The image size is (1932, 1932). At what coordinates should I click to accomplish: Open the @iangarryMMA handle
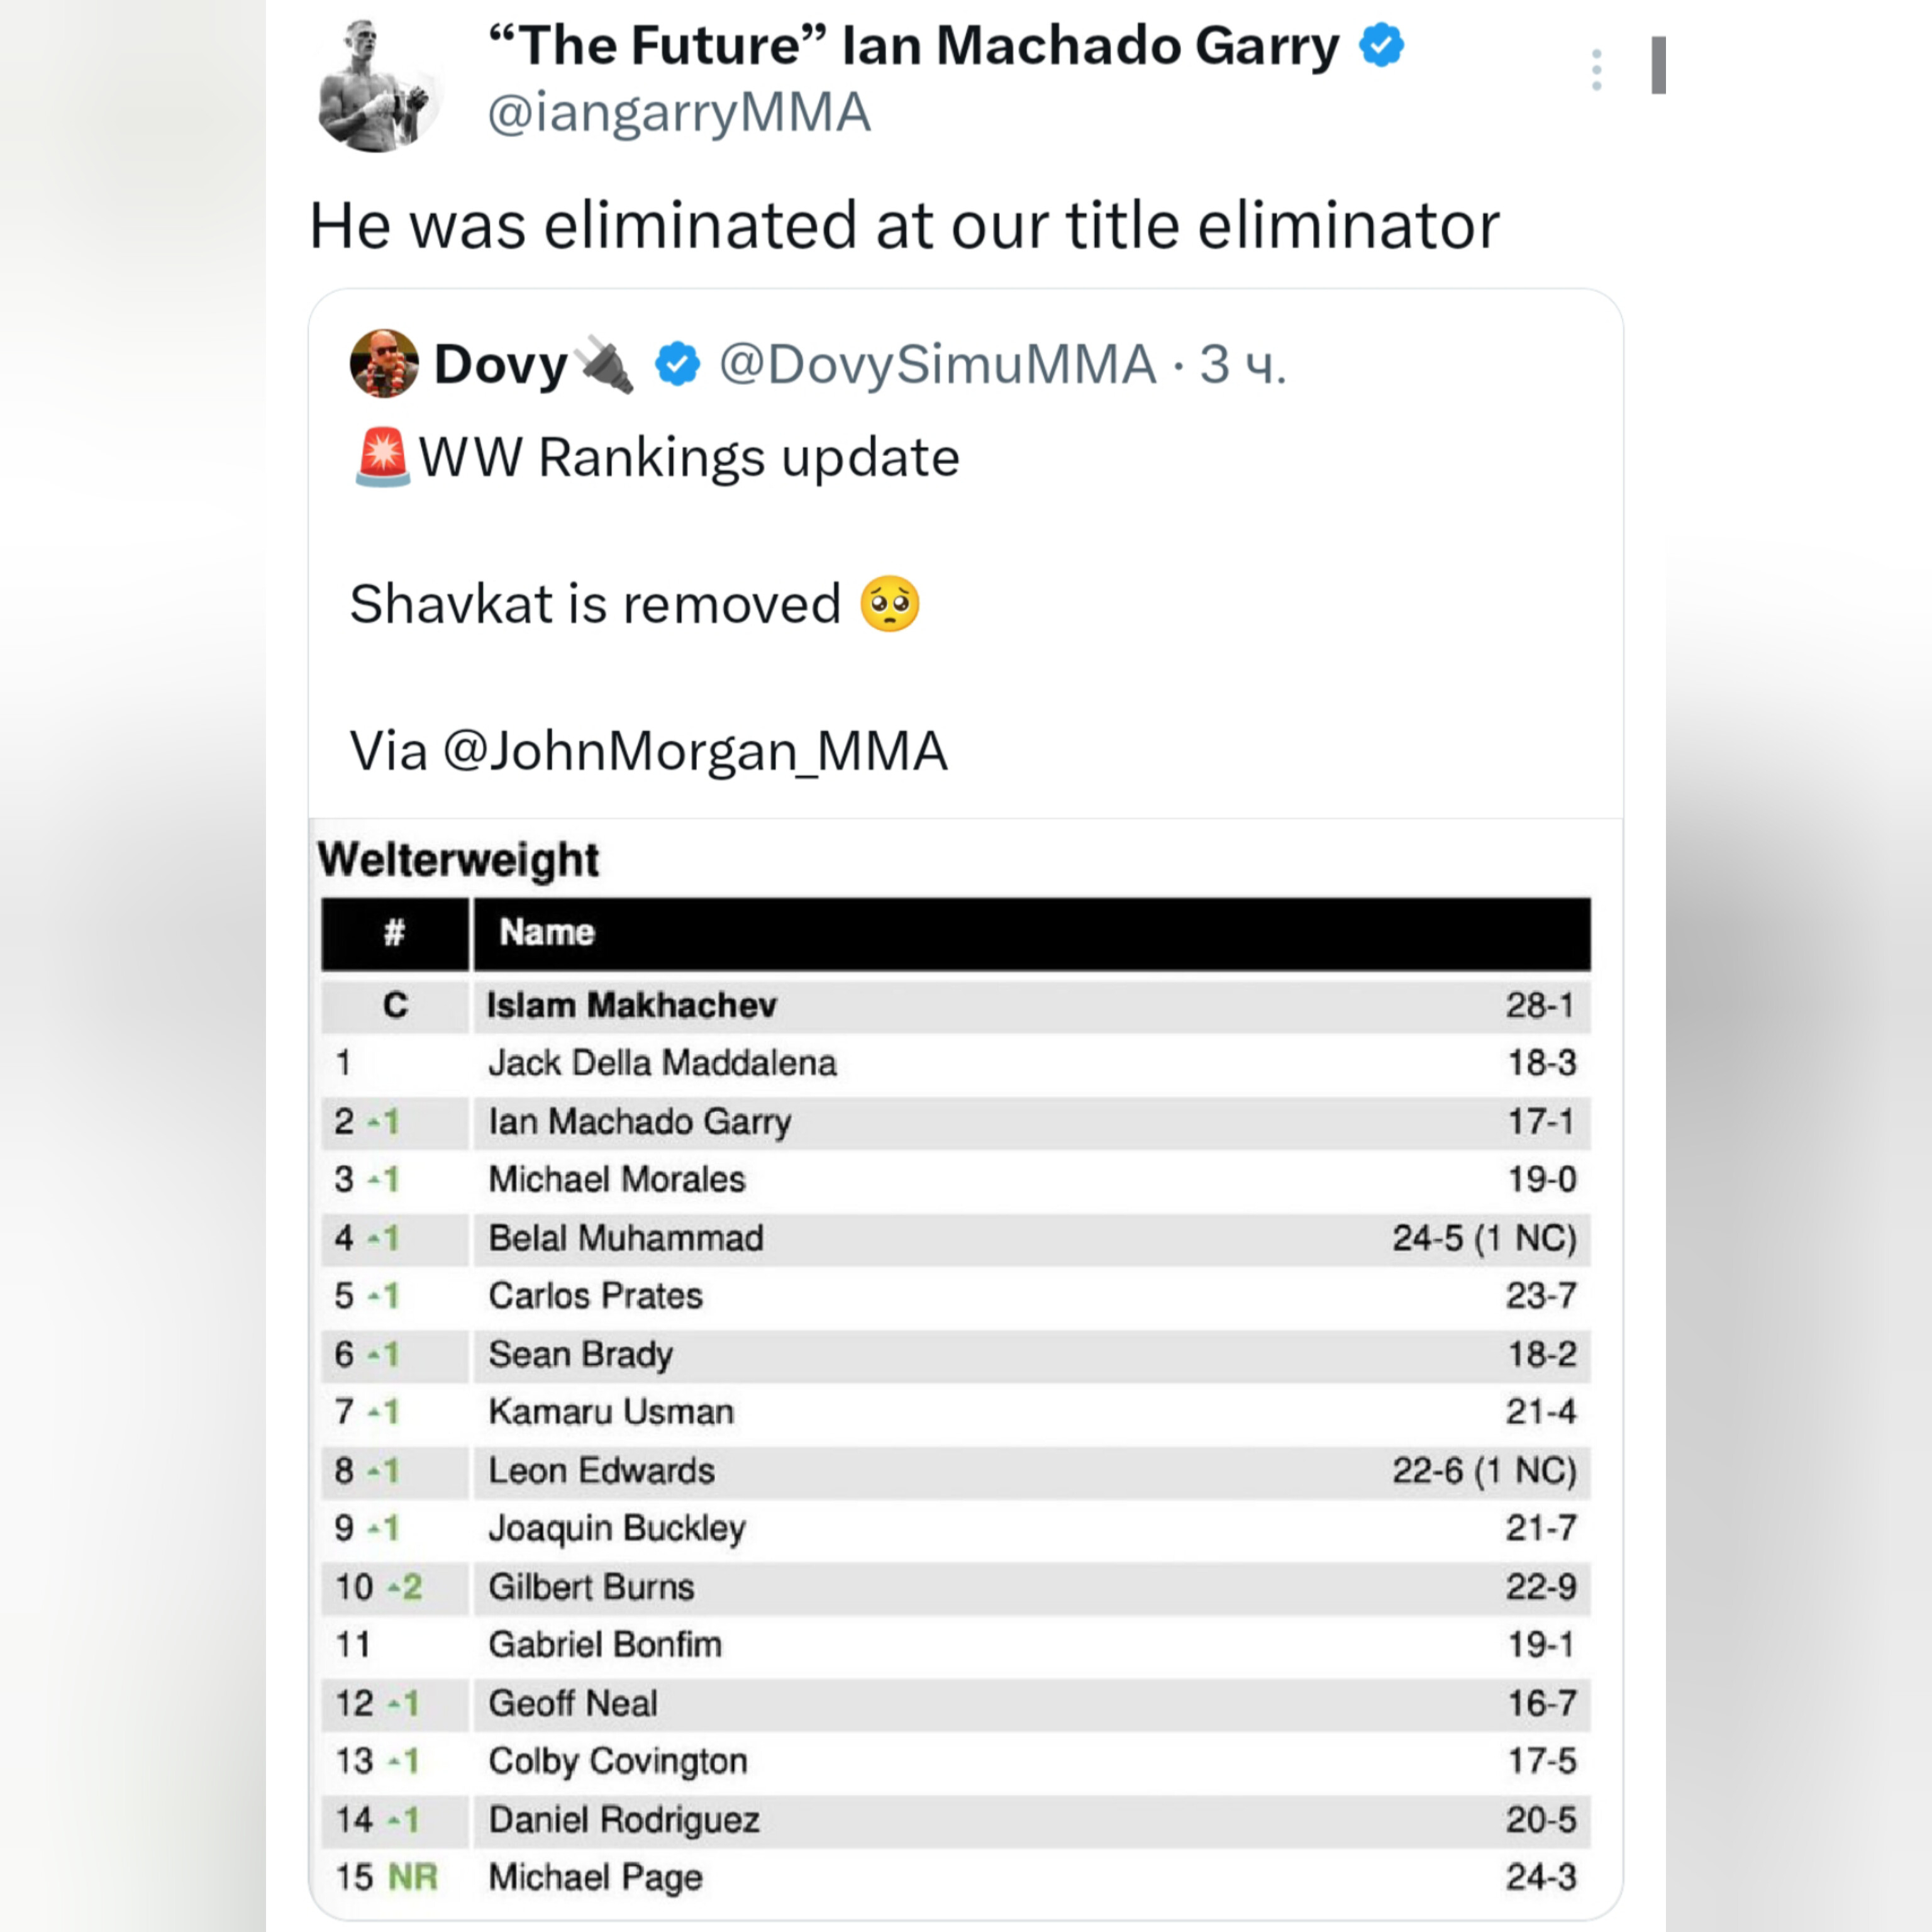tap(679, 112)
